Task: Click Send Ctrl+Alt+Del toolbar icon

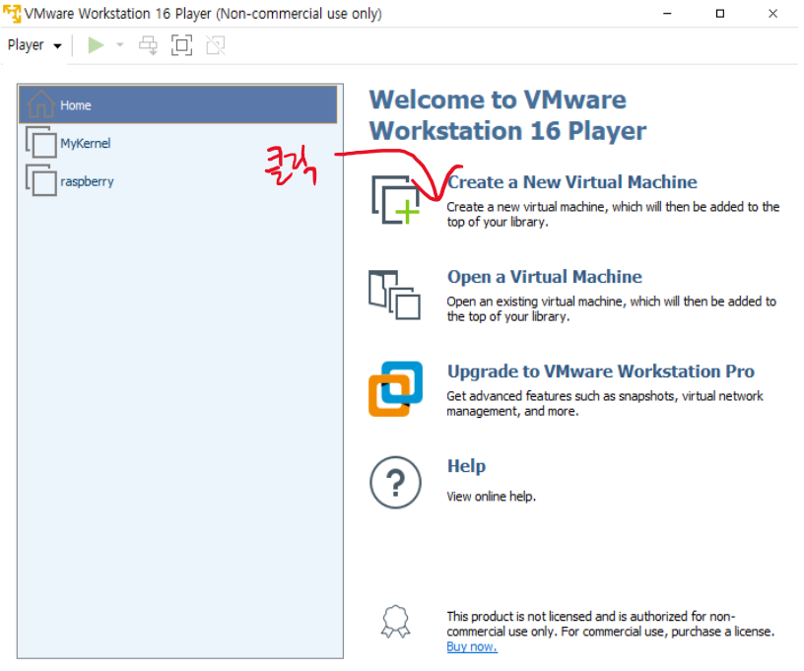Action: coord(148,45)
